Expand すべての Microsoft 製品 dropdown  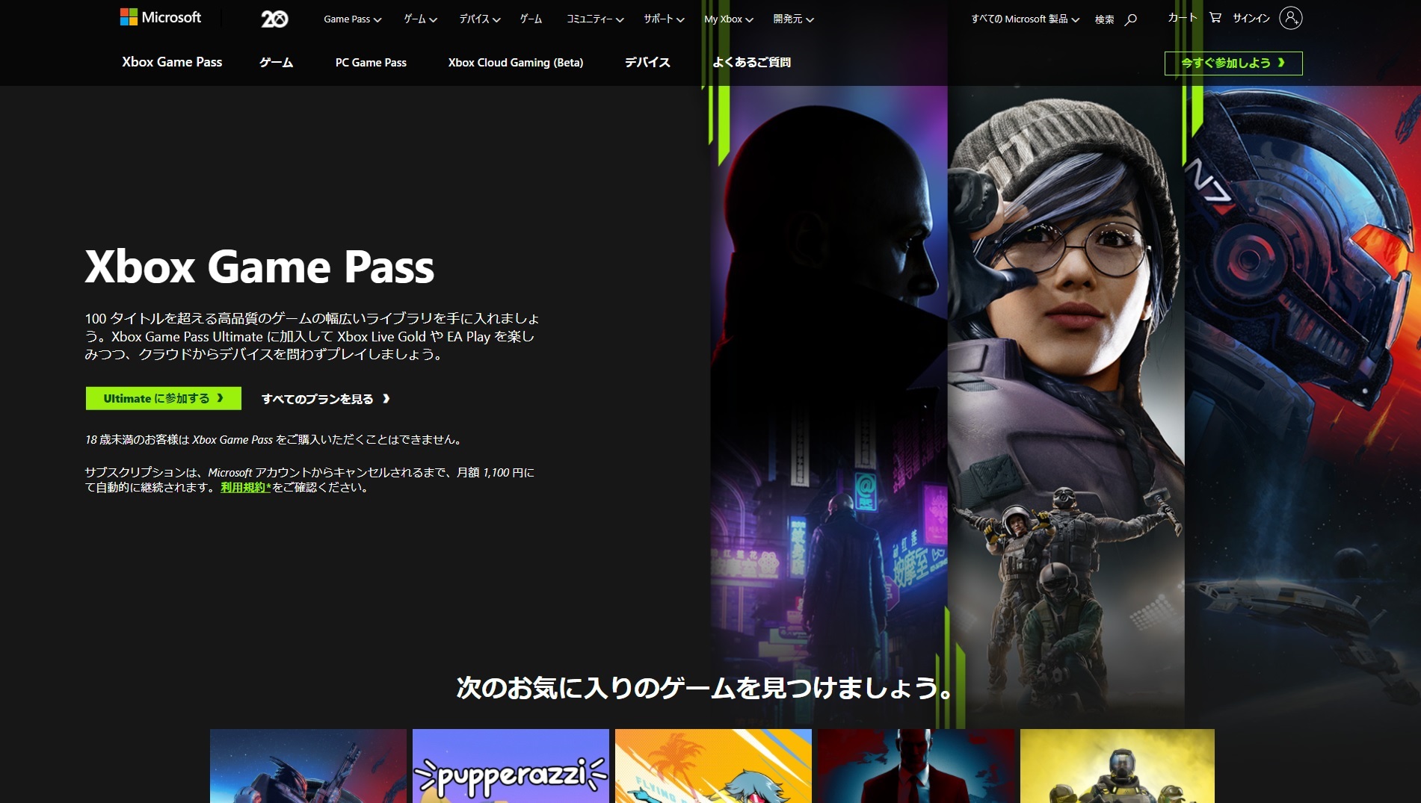tap(1025, 19)
